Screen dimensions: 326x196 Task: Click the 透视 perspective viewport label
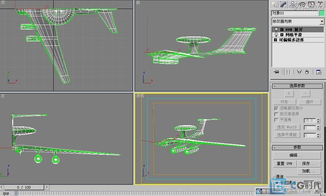[140, 96]
